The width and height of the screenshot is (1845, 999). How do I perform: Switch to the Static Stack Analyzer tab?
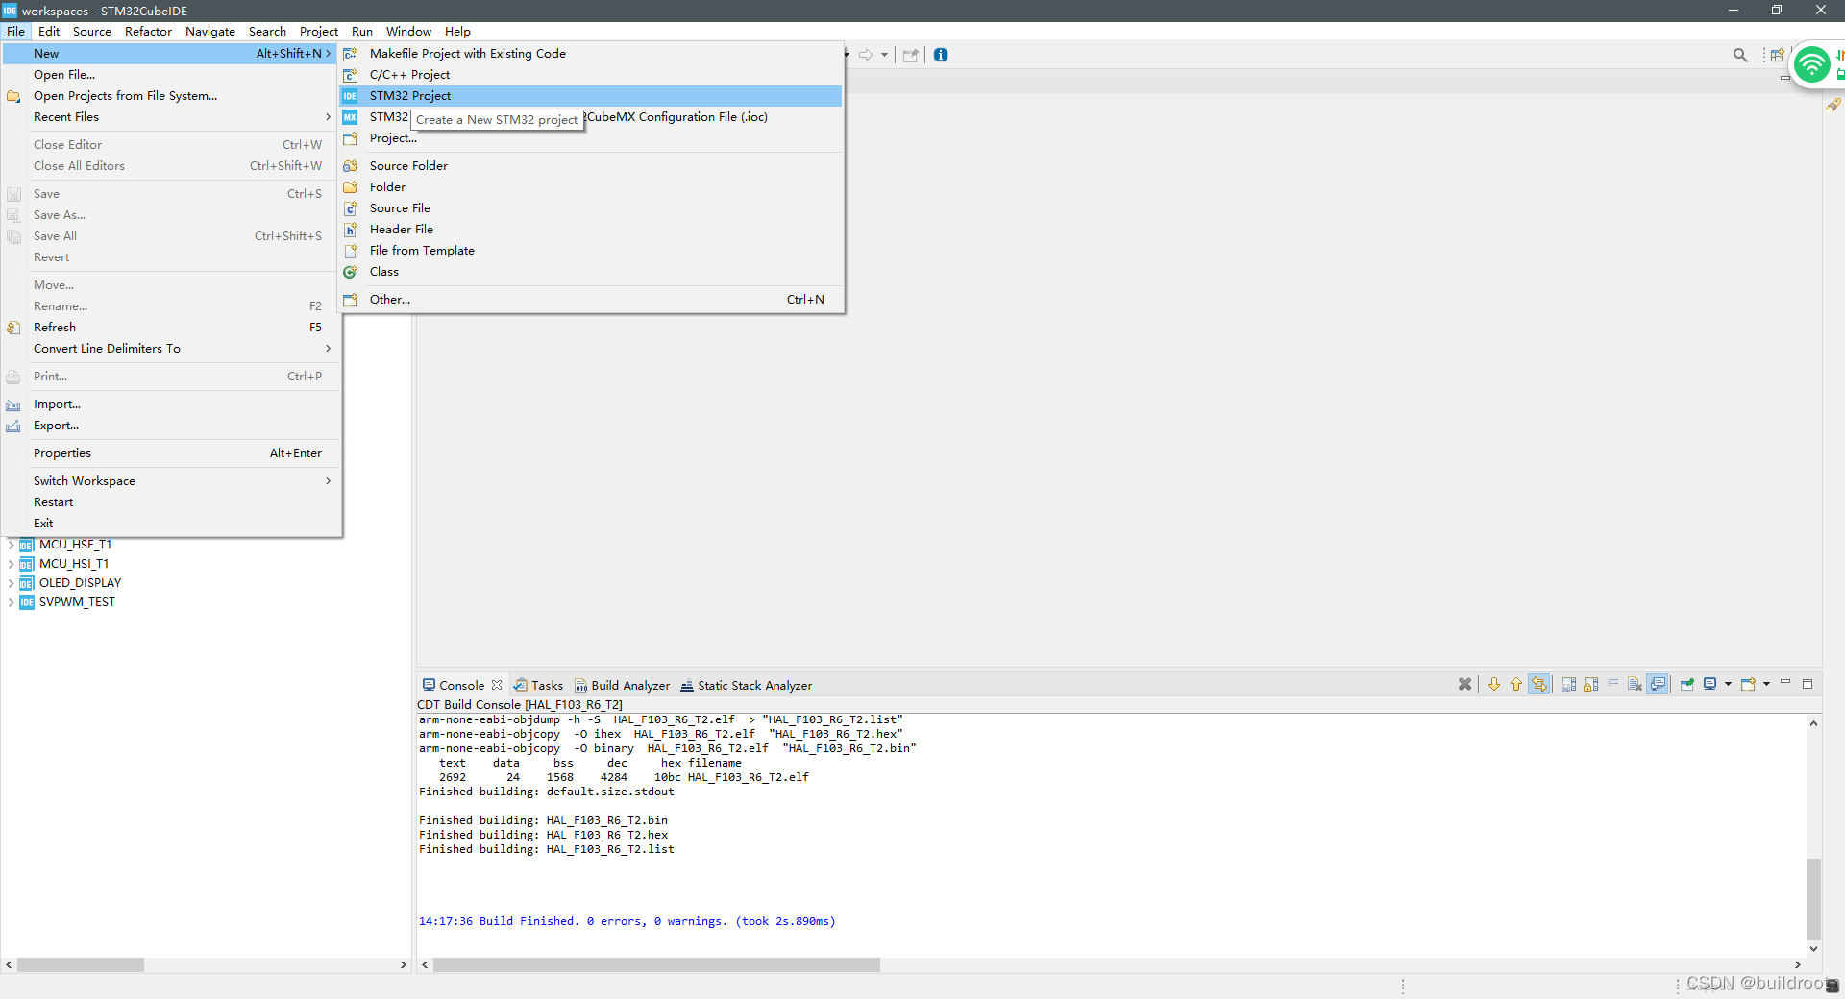(x=747, y=685)
